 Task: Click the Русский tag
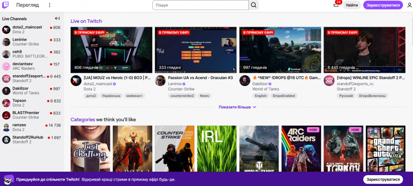pyautogui.click(x=346, y=96)
